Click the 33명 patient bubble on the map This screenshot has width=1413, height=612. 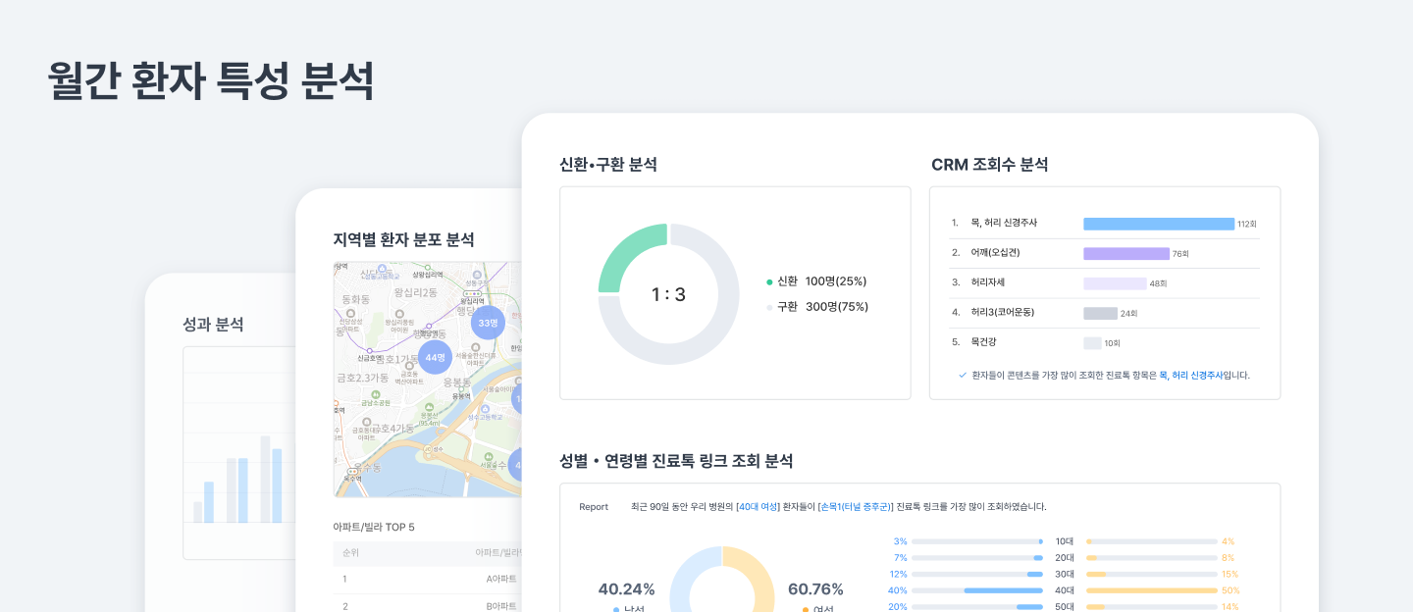click(x=489, y=324)
